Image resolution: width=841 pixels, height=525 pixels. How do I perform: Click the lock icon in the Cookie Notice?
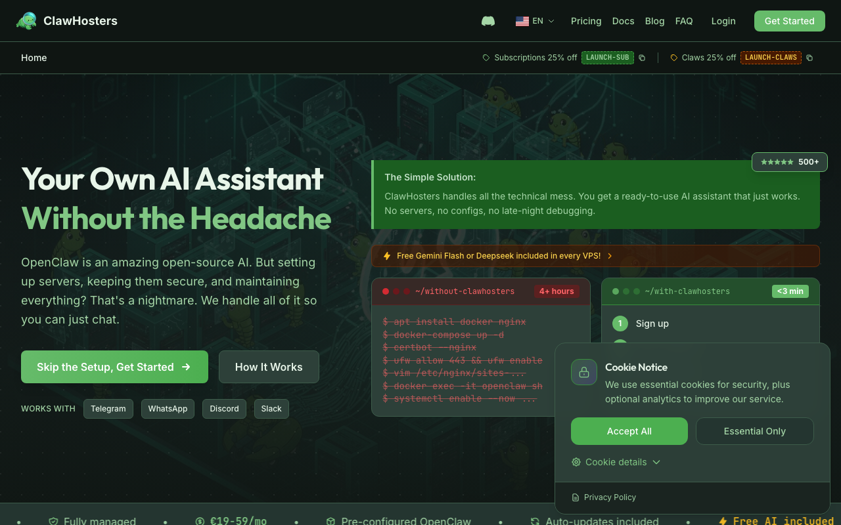(583, 372)
